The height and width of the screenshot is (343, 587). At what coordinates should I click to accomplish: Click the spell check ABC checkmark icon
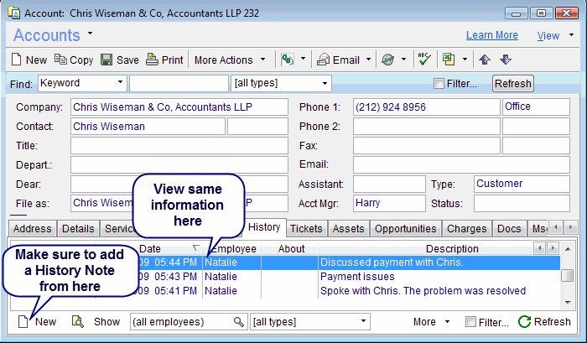tap(424, 60)
